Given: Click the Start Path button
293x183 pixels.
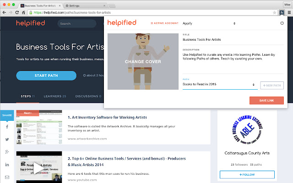Looking at the screenshot, I should tap(46, 75).
